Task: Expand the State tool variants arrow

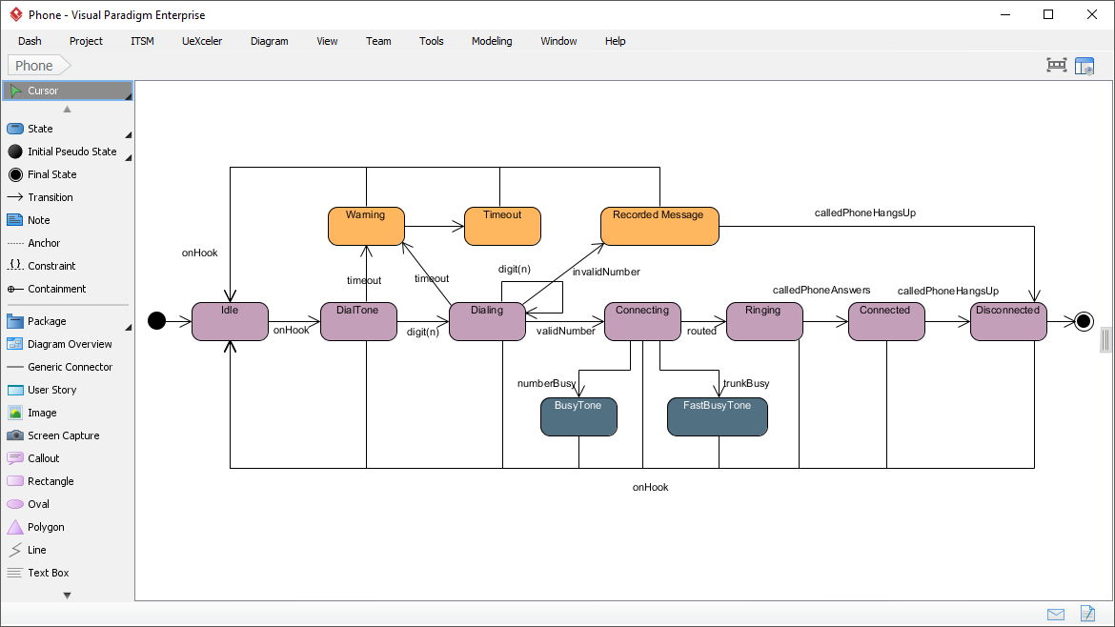Action: pos(126,133)
